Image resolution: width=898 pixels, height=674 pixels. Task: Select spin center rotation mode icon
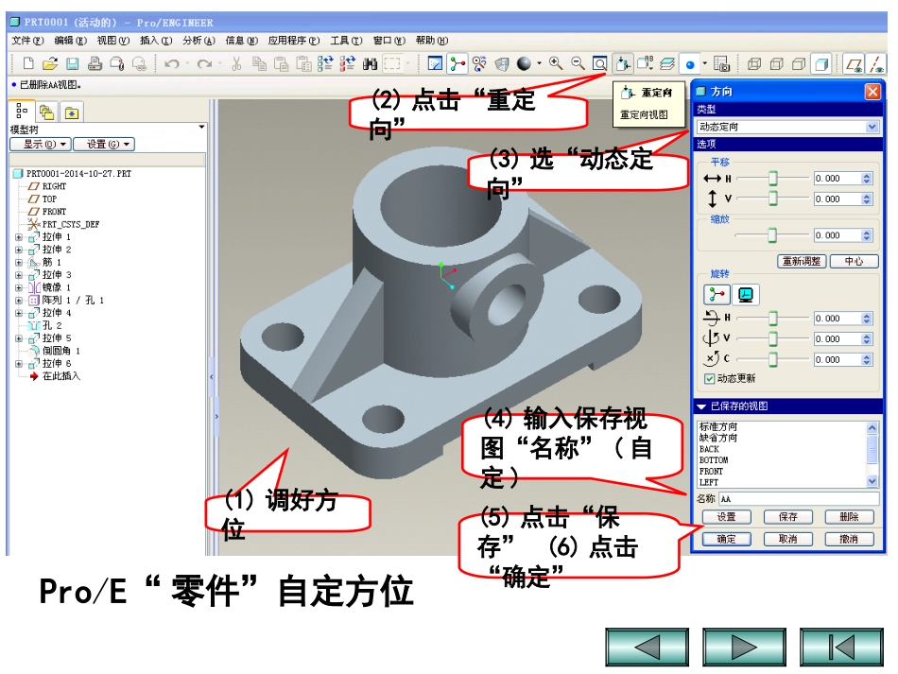pos(717,295)
